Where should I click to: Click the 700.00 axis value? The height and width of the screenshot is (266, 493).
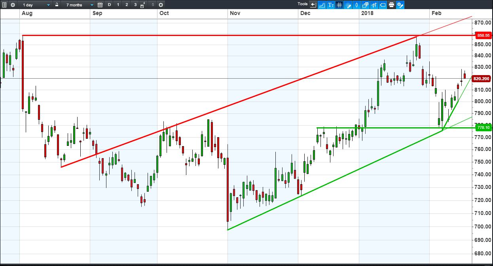click(x=483, y=226)
